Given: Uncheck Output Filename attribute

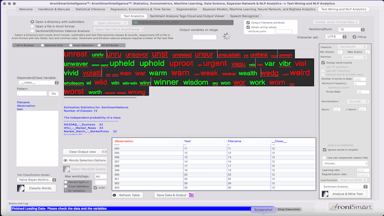Looking at the screenshot, I should pyautogui.click(x=248, y=23).
